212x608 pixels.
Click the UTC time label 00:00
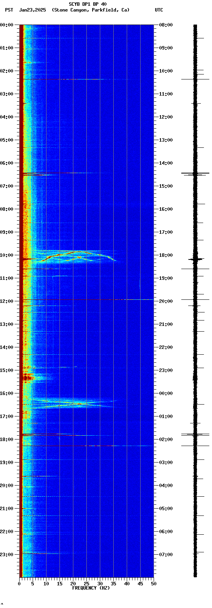pos(166,393)
